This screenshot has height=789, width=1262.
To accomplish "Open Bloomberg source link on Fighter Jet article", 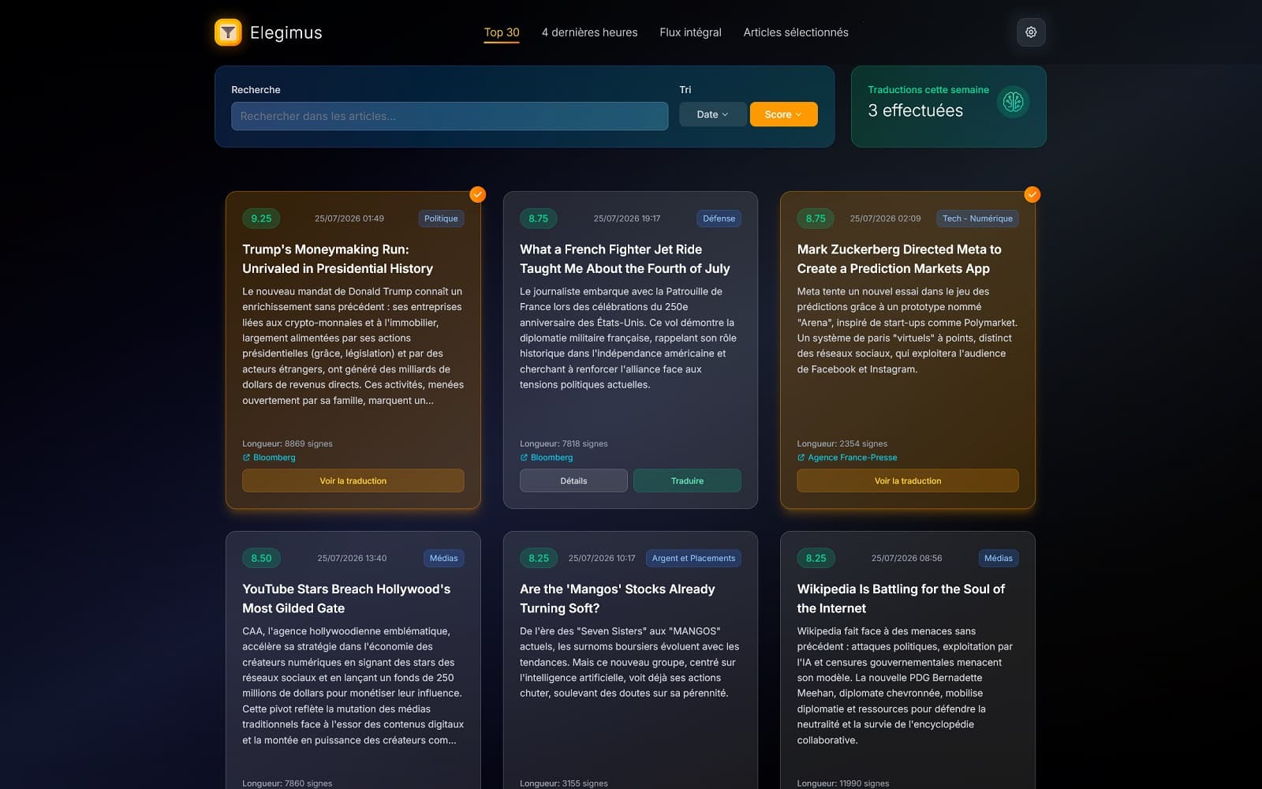I will (x=547, y=458).
